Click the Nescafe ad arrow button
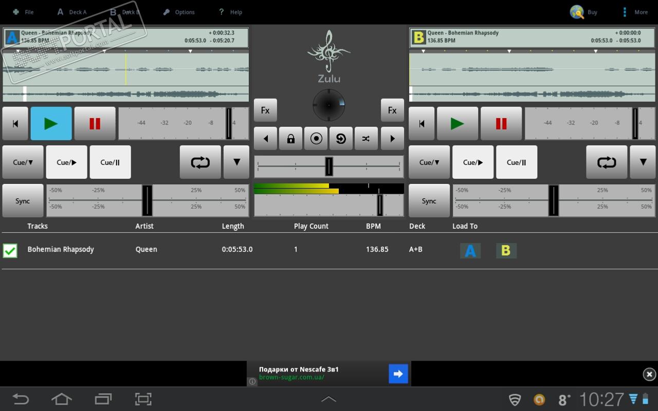 point(398,374)
